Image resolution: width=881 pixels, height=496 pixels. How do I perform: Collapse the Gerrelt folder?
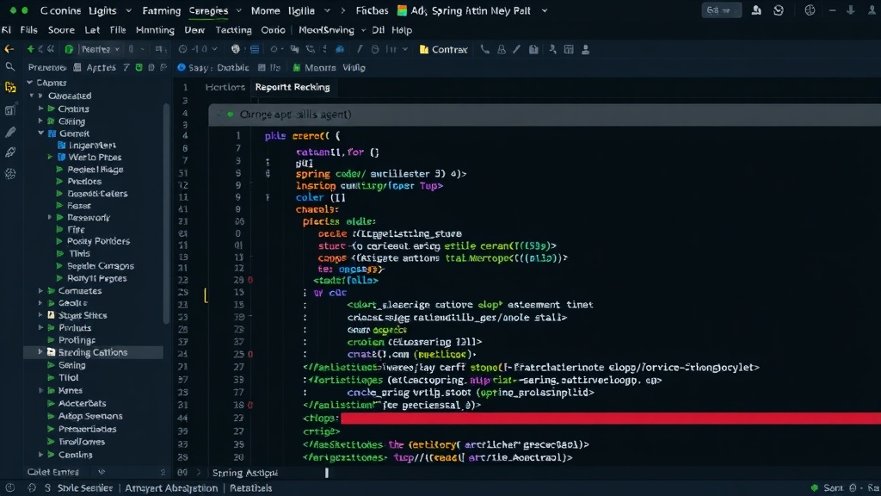[40, 133]
